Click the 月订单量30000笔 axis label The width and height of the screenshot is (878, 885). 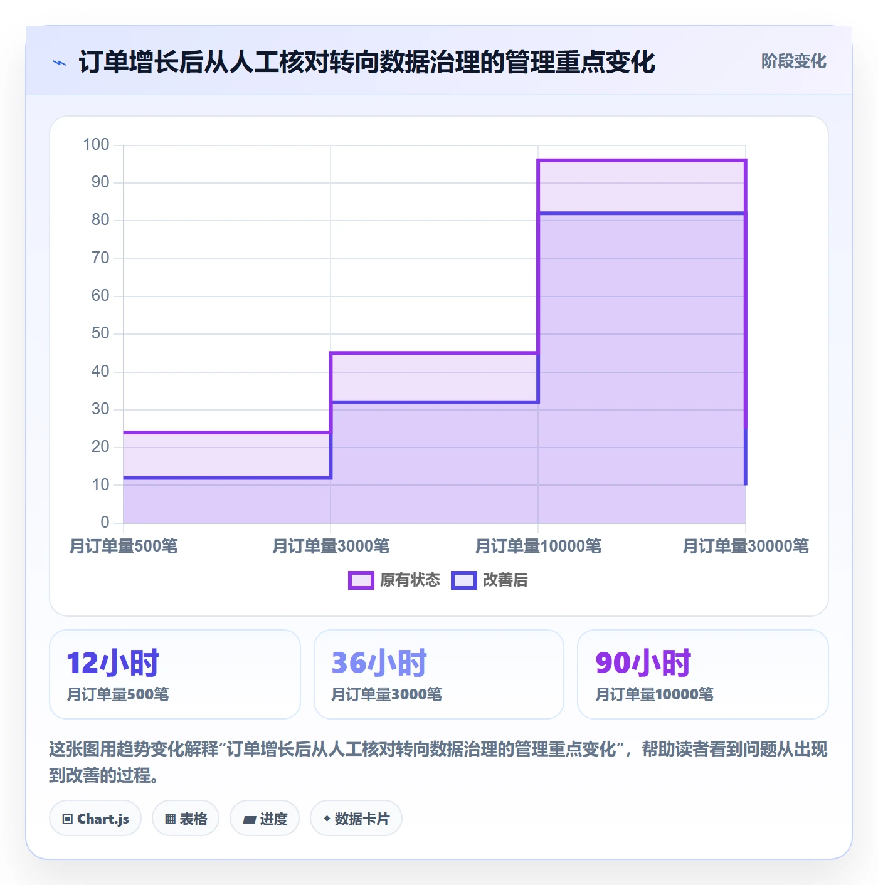pos(746,546)
